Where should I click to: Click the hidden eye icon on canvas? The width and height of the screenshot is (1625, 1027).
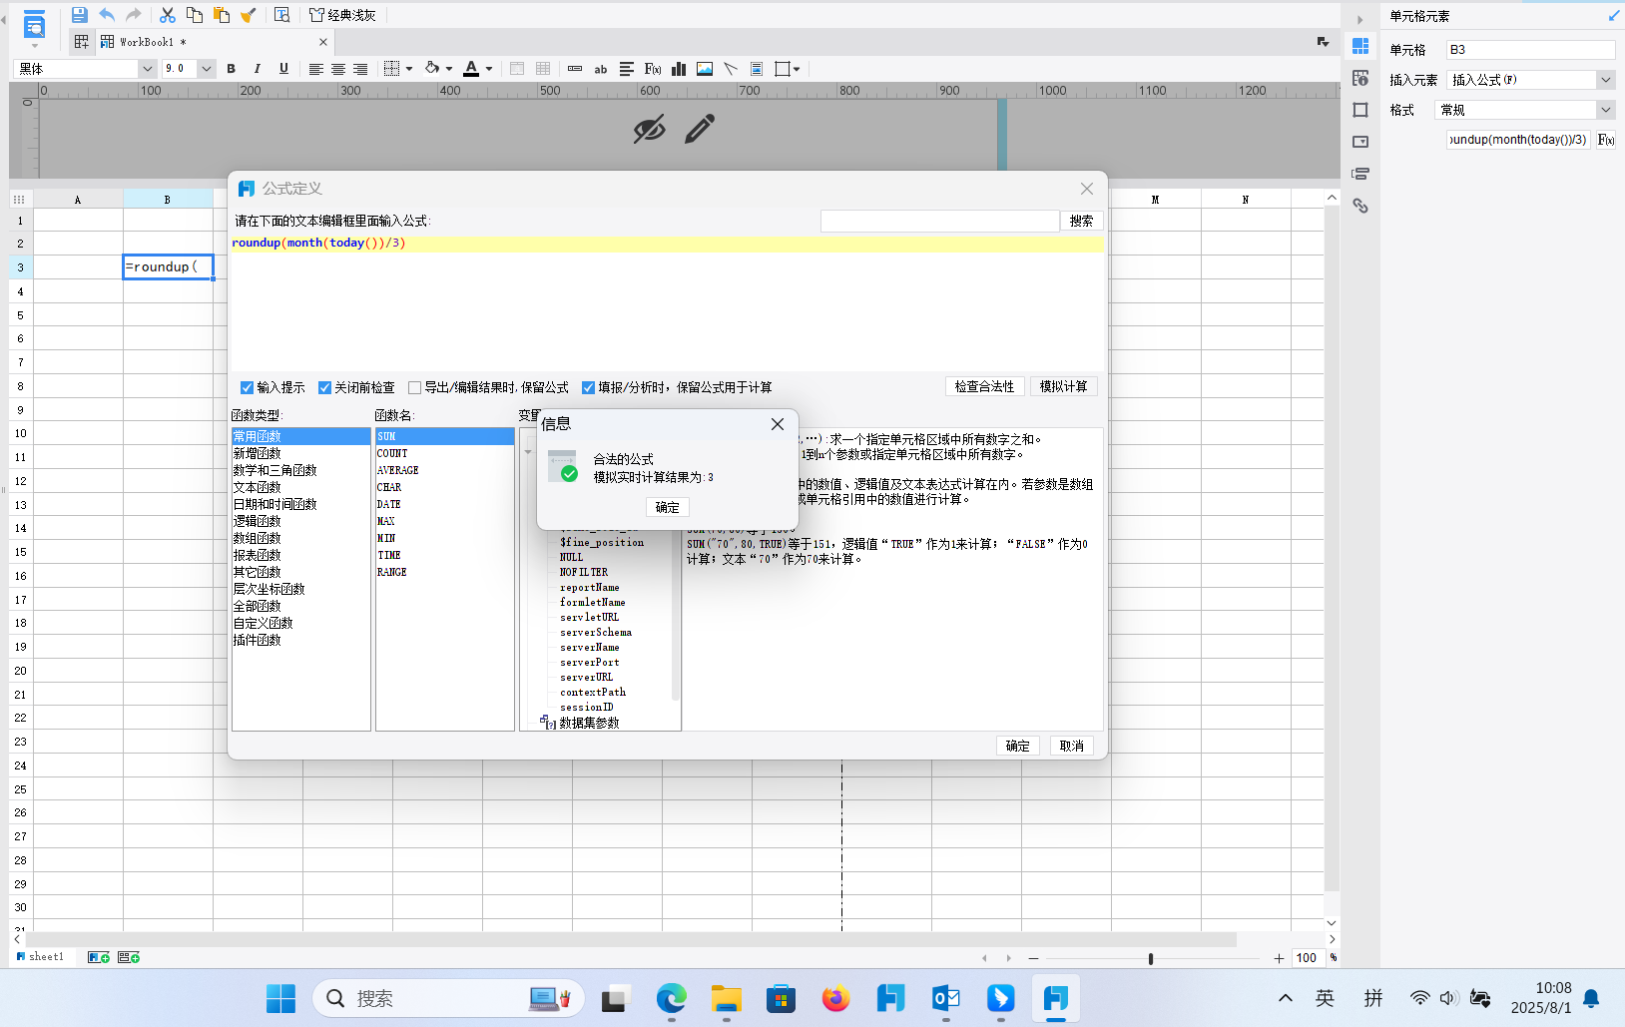[x=649, y=129]
